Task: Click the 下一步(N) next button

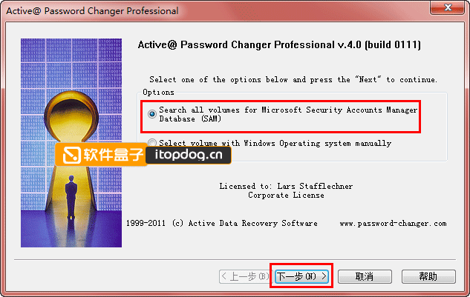Action: 302,276
